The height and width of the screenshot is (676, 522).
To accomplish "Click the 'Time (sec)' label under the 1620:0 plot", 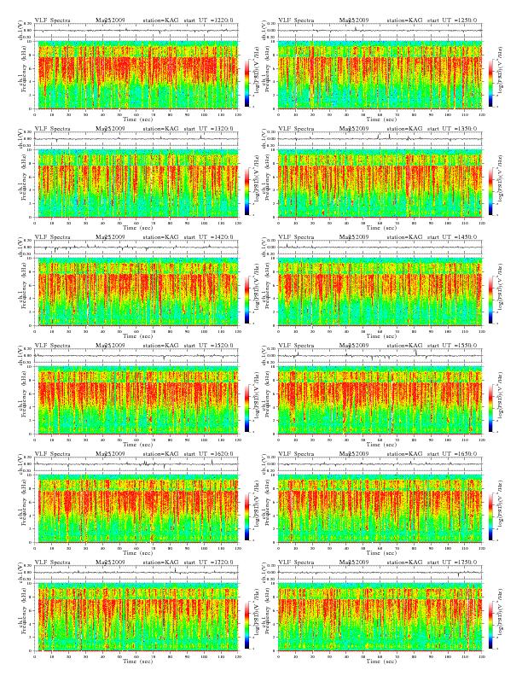I will pos(138,553).
